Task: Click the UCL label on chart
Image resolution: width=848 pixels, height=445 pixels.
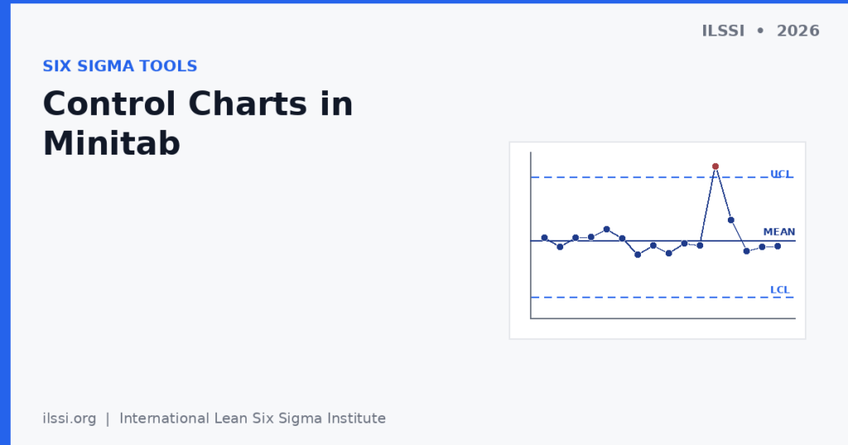Action: click(781, 174)
